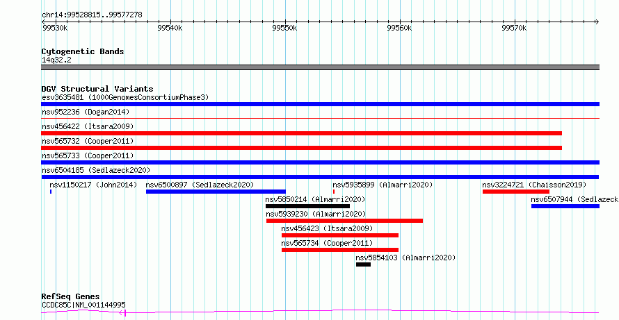Open the nsv565732 (Cooper2011) red variant bar
The image size is (619, 320).
[x=301, y=148]
